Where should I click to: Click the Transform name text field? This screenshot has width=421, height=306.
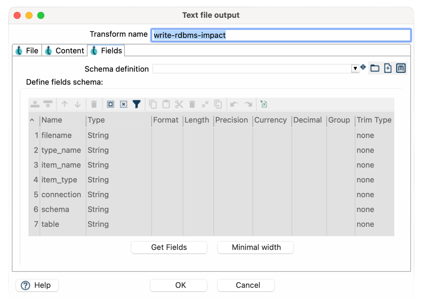coord(281,35)
